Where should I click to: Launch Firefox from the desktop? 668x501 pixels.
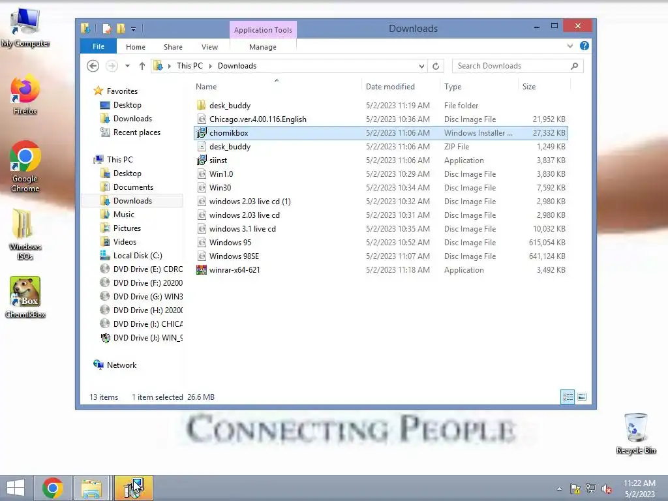point(25,95)
